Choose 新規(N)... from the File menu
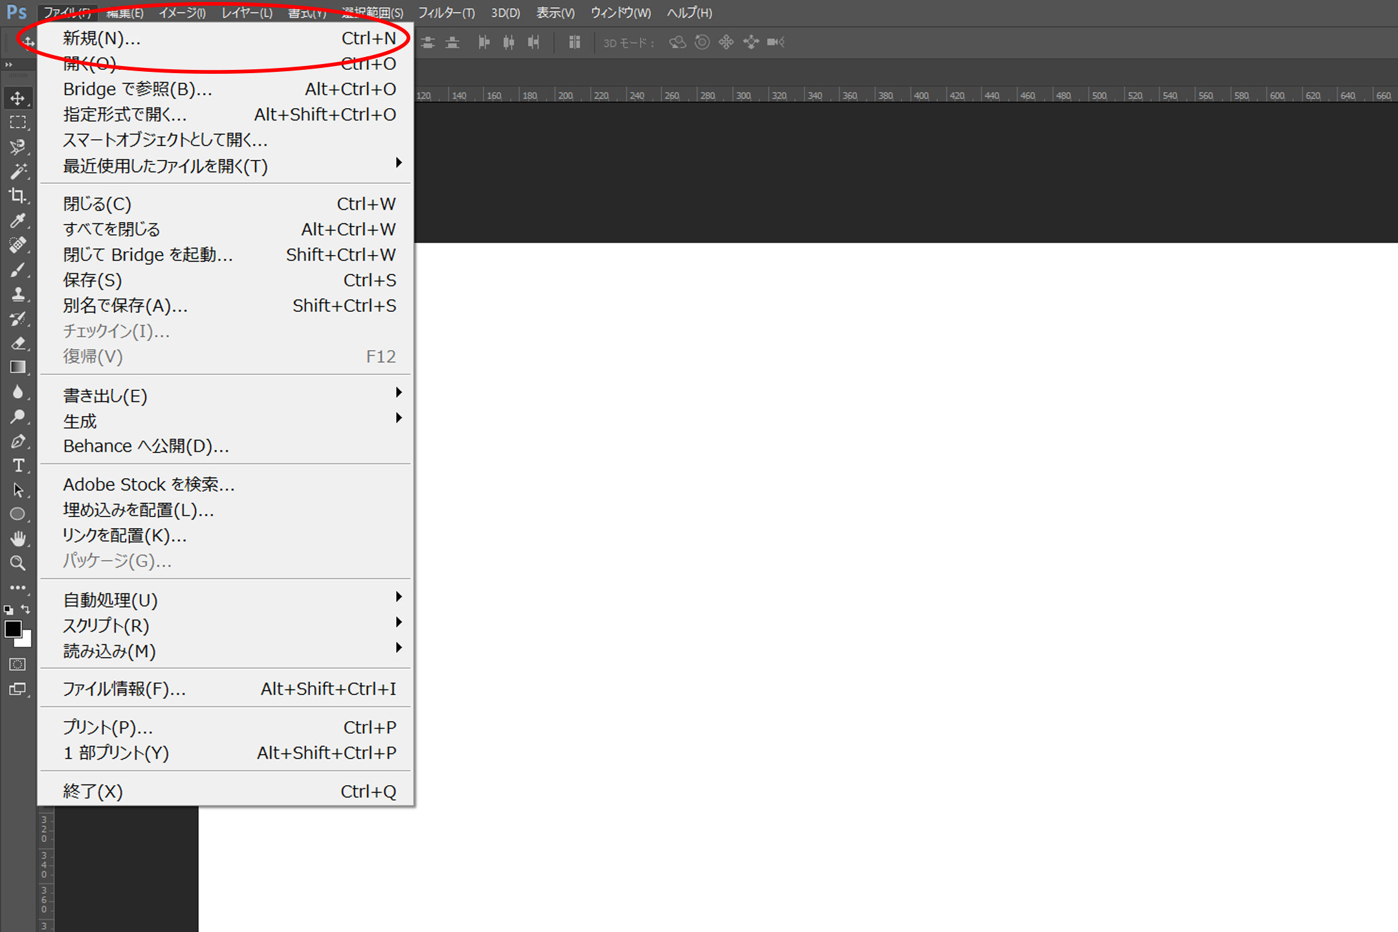 227,38
